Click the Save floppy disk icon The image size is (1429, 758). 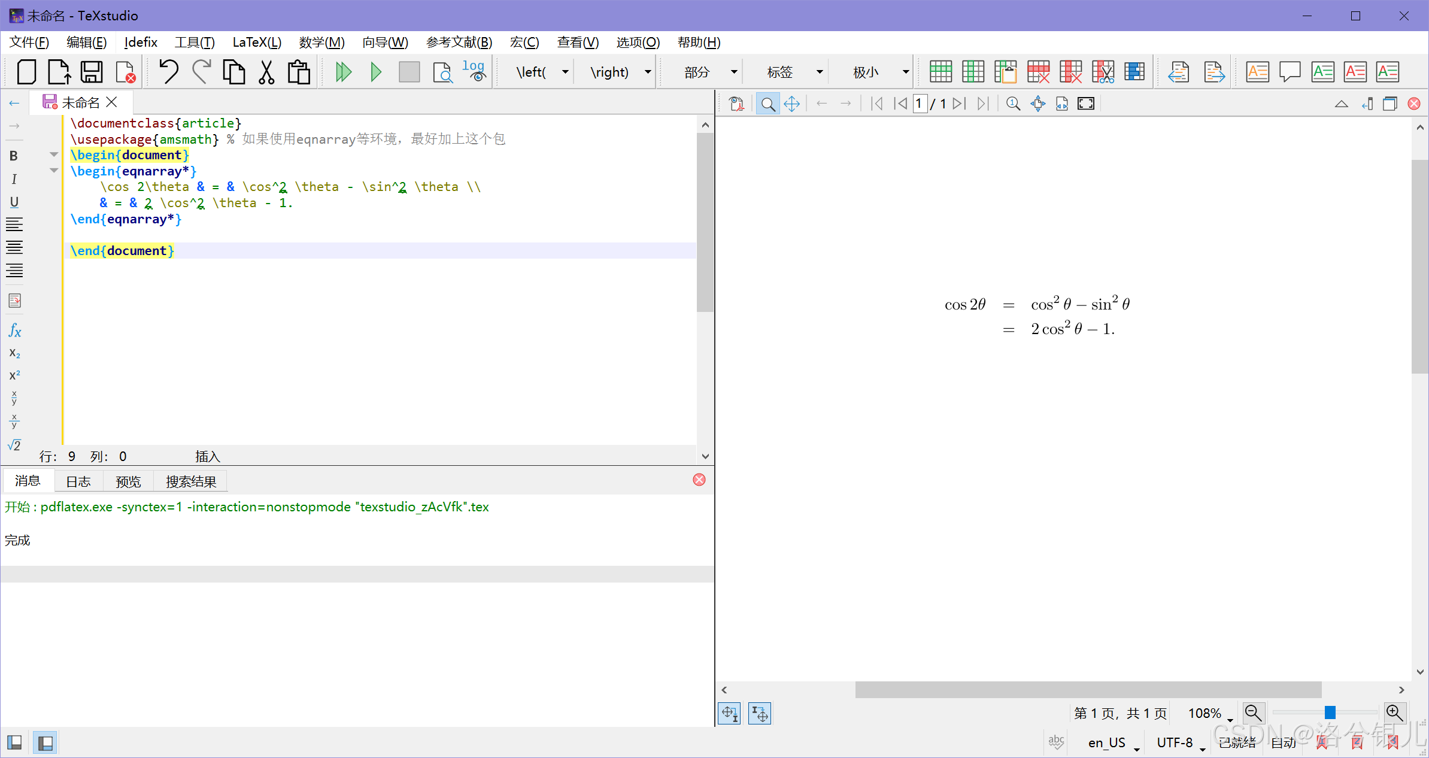click(x=92, y=72)
